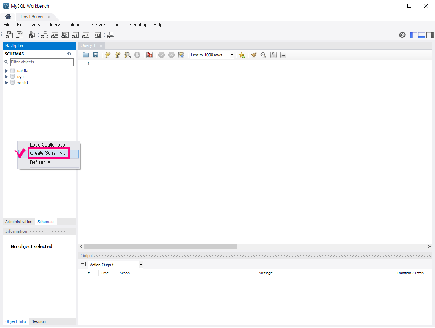Viewport: 435px width, 328px height.
Task: Copy output entries icon beside Action Output
Action: click(x=83, y=265)
